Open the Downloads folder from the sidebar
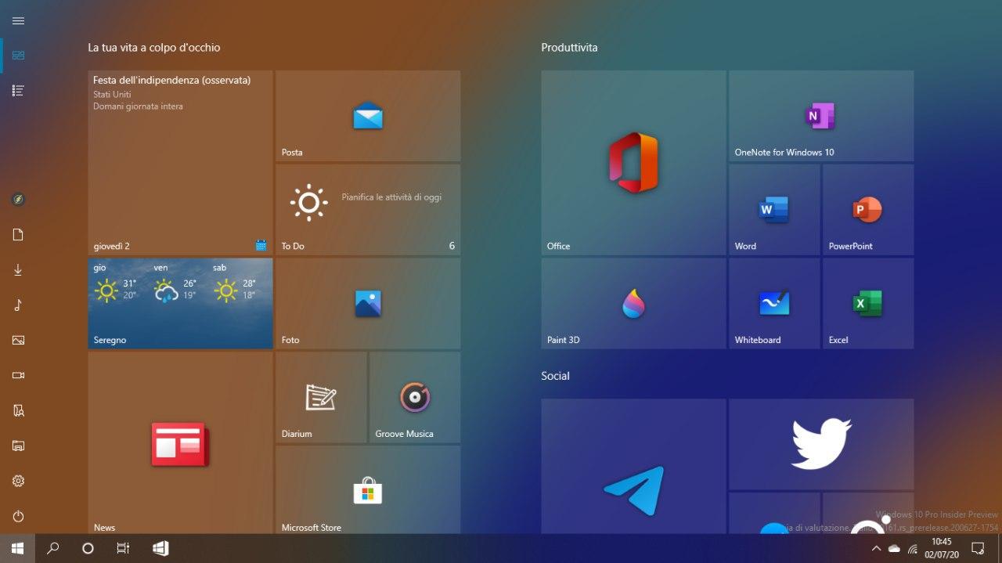The image size is (1002, 563). (19, 270)
